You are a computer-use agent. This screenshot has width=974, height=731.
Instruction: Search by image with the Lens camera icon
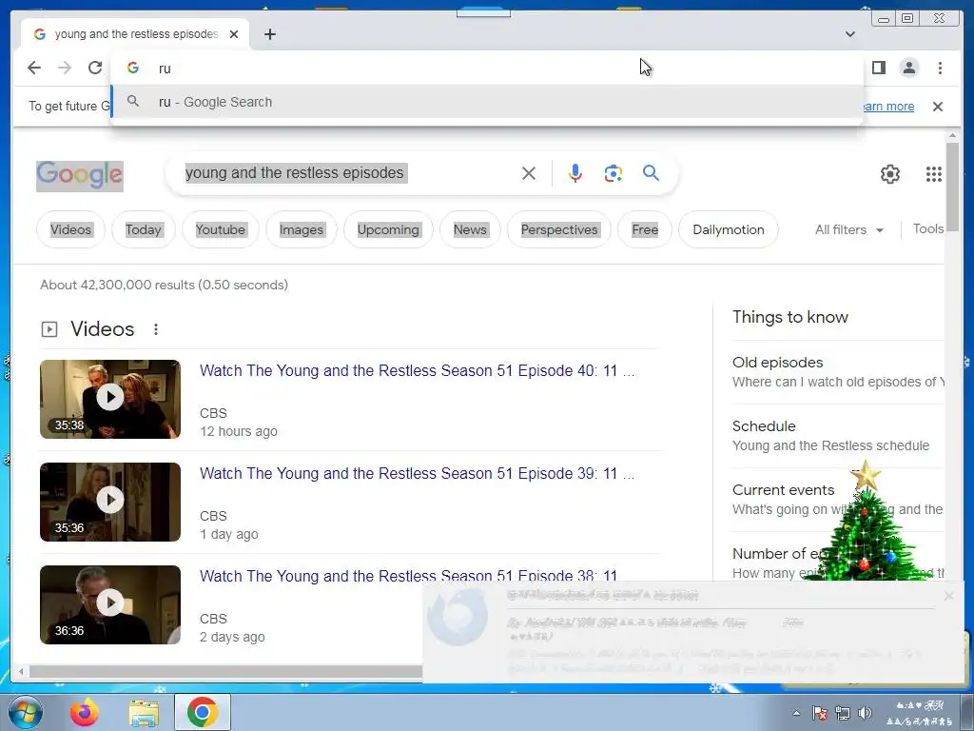click(x=614, y=173)
